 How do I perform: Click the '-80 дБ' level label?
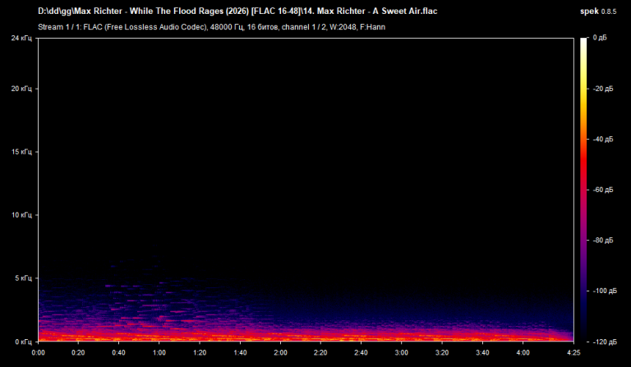(603, 240)
